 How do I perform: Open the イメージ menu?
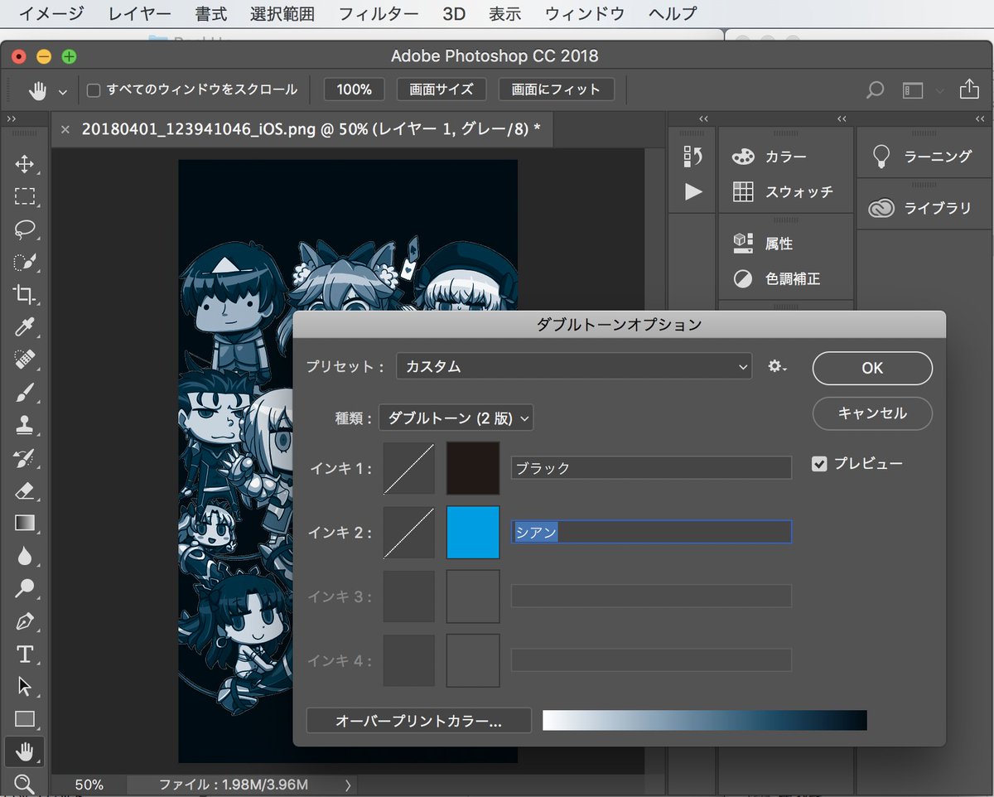pyautogui.click(x=51, y=14)
